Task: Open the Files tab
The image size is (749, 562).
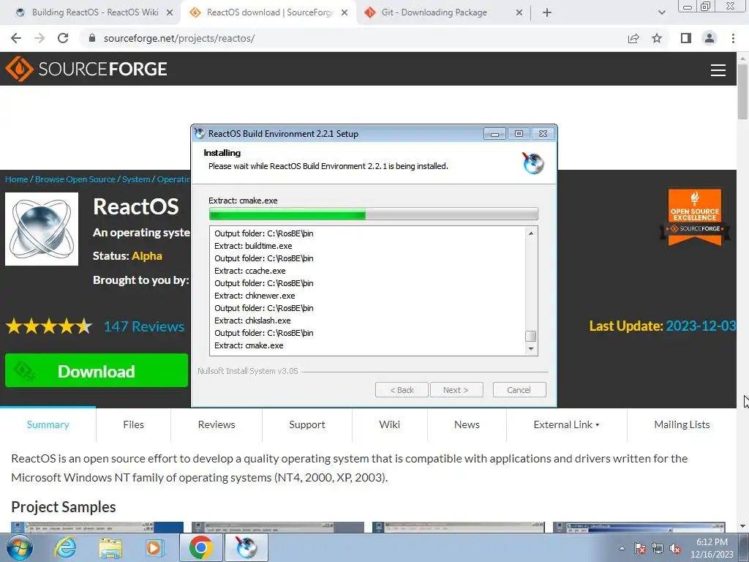Action: 133,424
